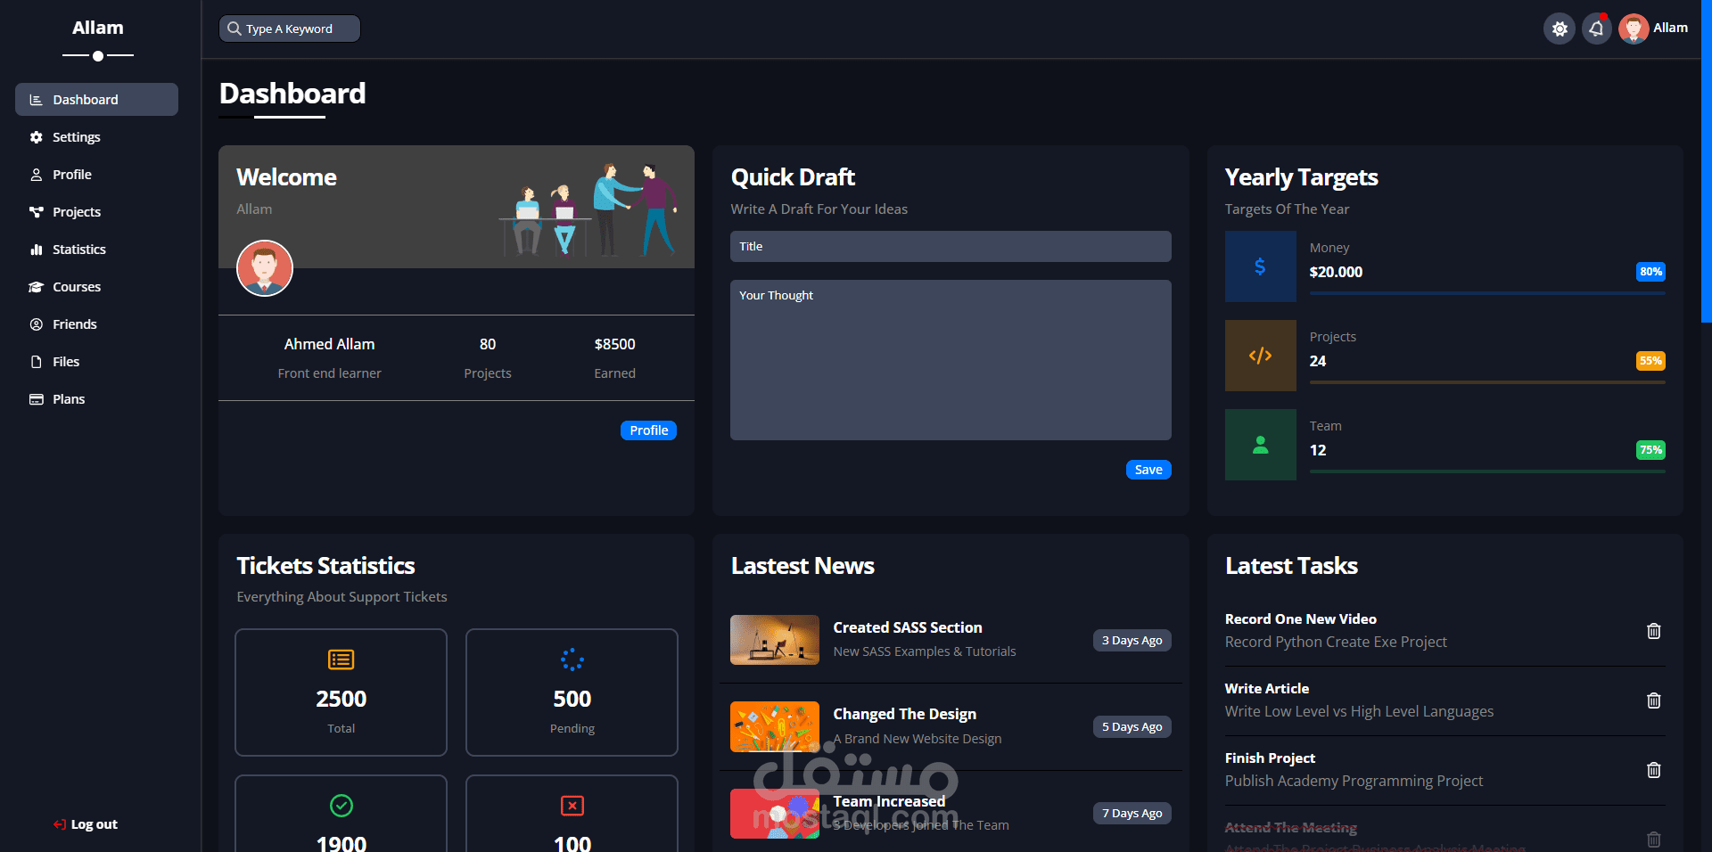Click the red X ticket icon
The image size is (1712, 852).
pos(572,806)
